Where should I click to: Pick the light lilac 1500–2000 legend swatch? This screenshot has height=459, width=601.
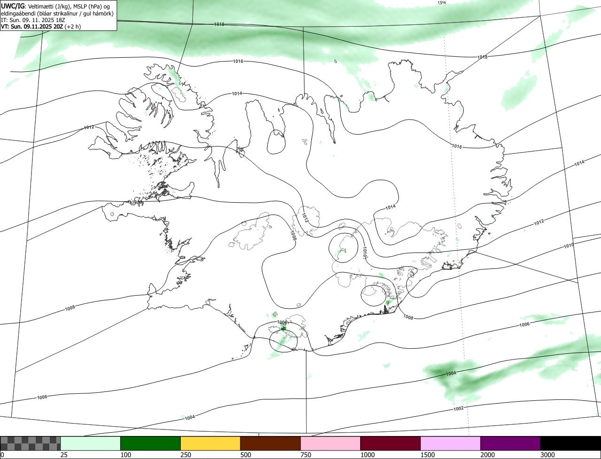pyautogui.click(x=450, y=443)
